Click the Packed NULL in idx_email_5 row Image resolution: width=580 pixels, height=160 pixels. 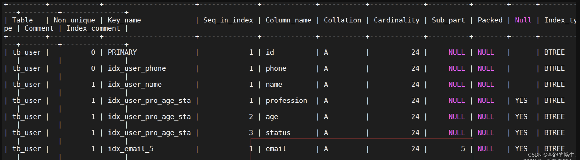coord(486,149)
